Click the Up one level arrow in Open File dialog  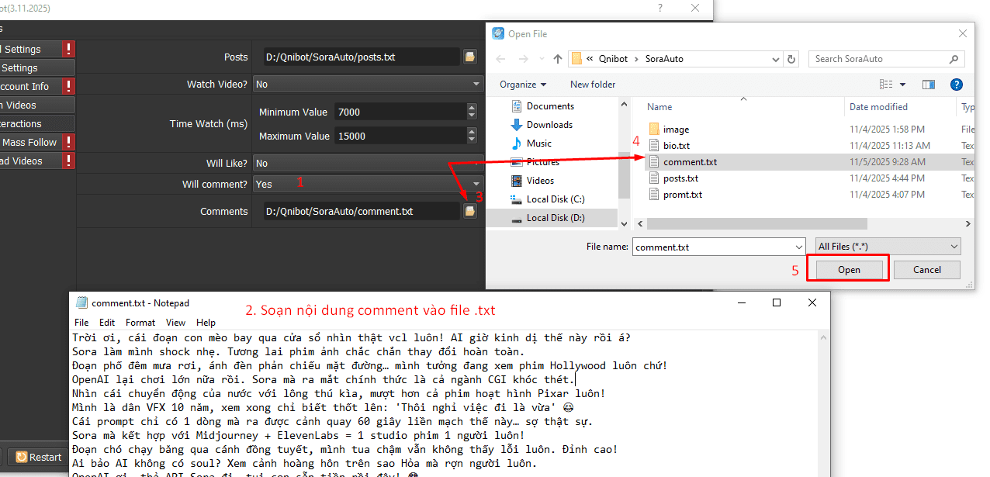[558, 59]
